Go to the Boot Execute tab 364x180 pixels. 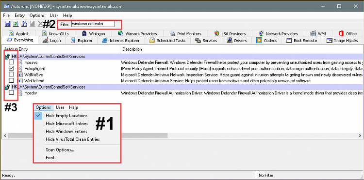pyautogui.click(x=302, y=41)
